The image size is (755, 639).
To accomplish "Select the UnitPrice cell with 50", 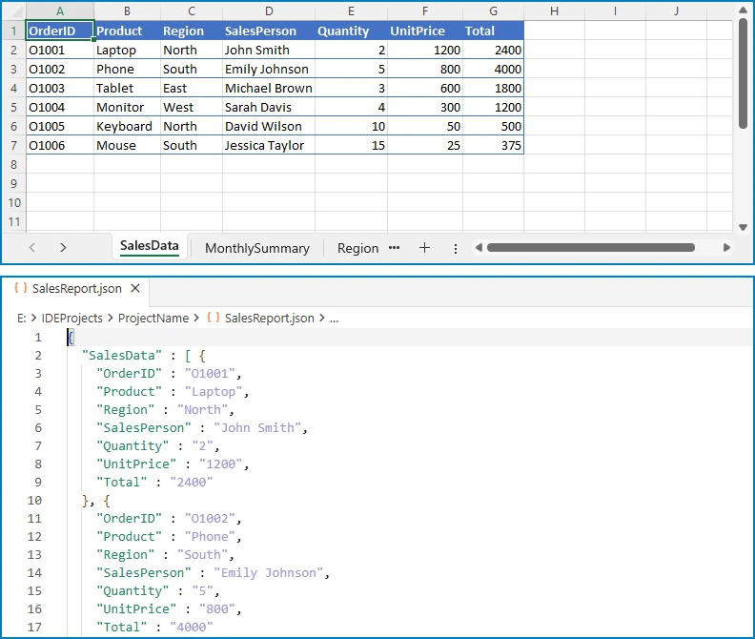I will pyautogui.click(x=425, y=126).
